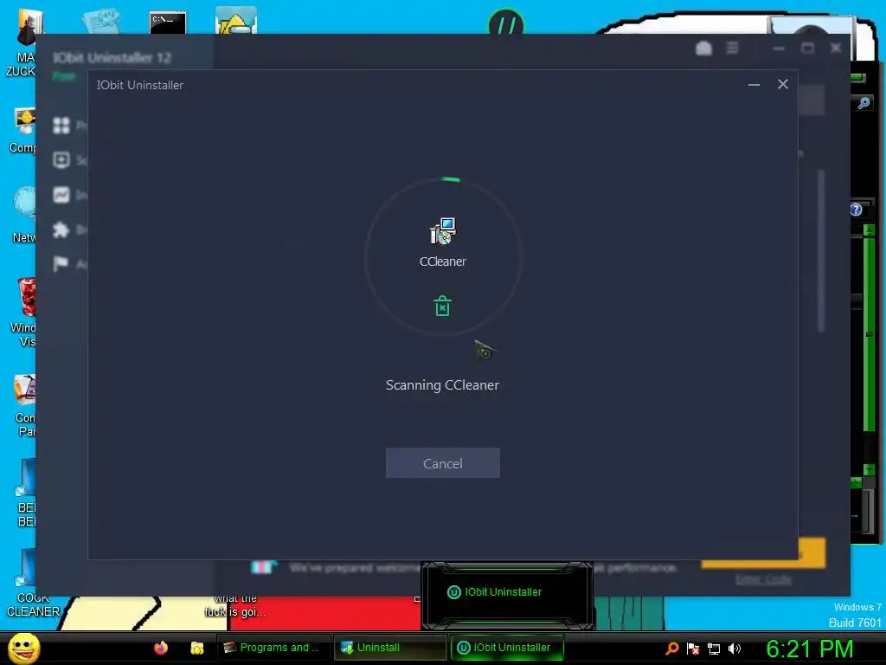Image resolution: width=886 pixels, height=665 pixels.
Task: Open hamburger menu in IObit title bar
Action: click(x=732, y=48)
